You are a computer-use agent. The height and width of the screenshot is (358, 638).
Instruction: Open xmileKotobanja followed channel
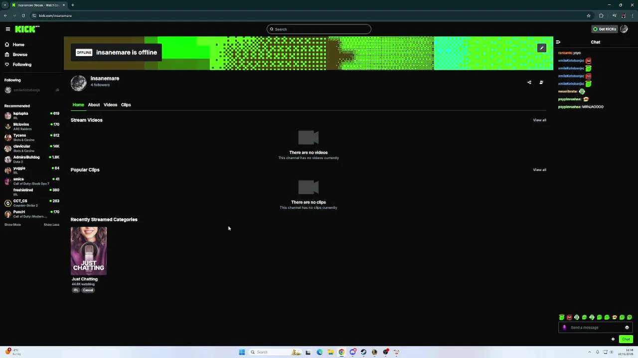[x=31, y=90]
